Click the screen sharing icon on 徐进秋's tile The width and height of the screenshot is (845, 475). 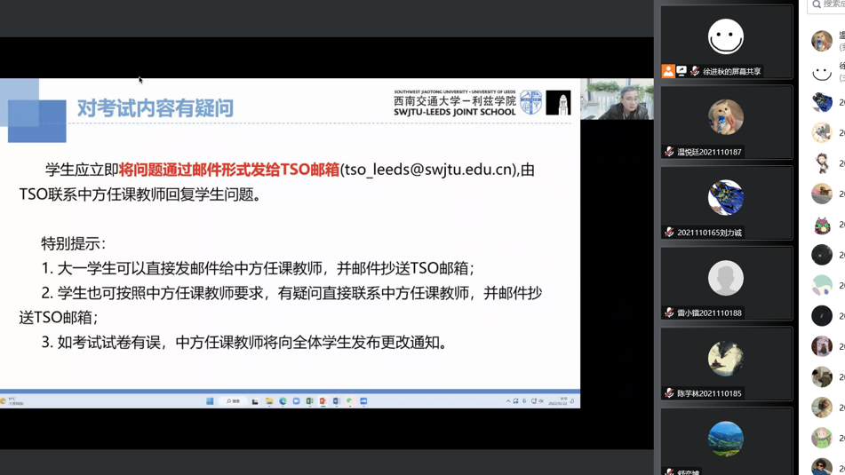pyautogui.click(x=682, y=71)
